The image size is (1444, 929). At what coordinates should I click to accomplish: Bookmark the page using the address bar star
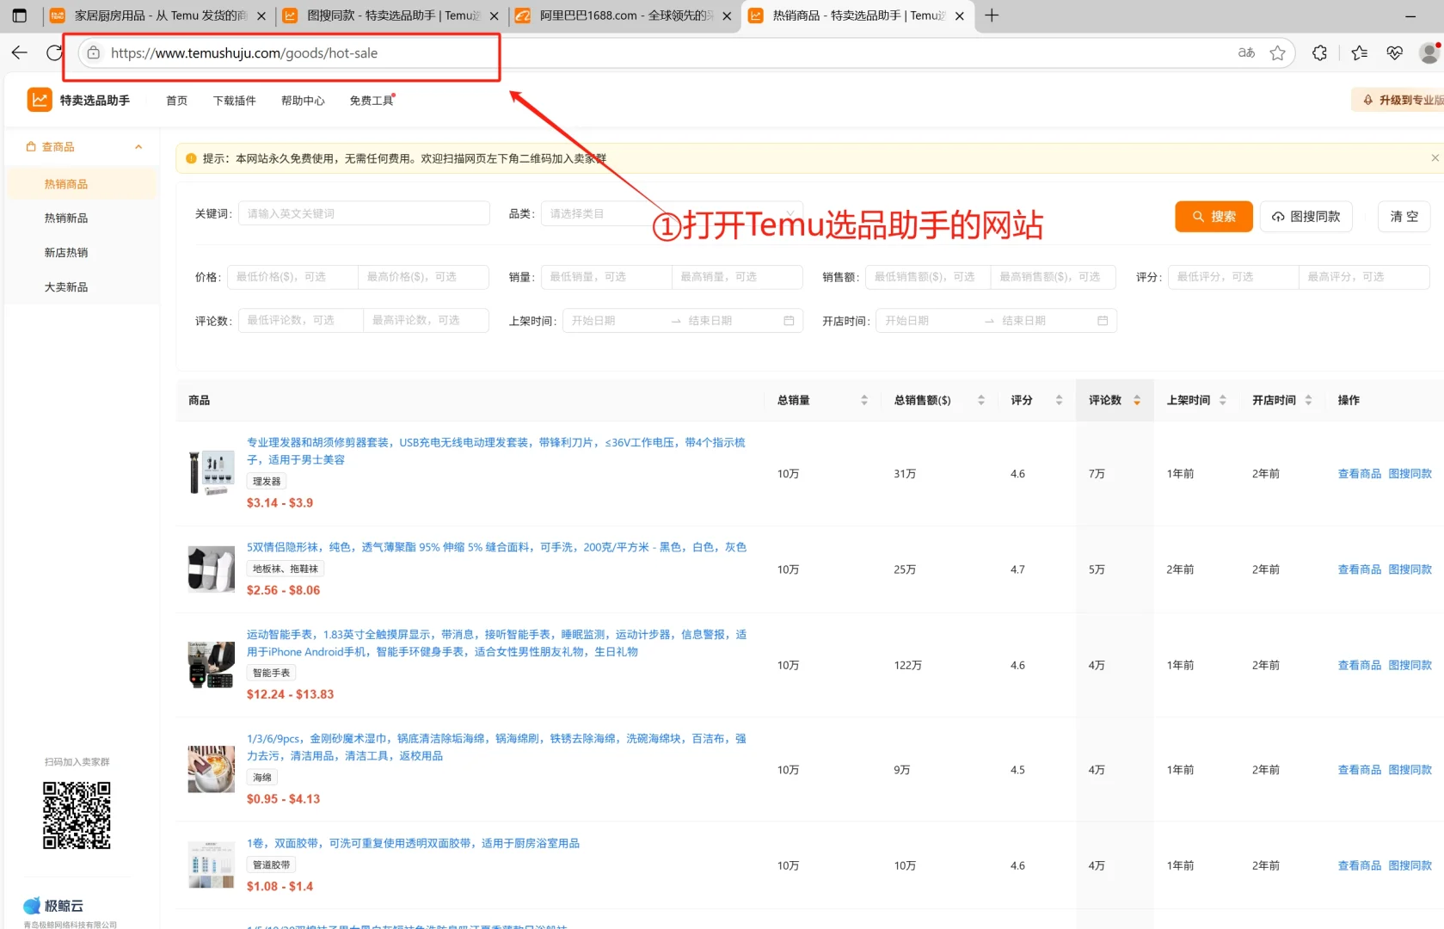coord(1278,52)
